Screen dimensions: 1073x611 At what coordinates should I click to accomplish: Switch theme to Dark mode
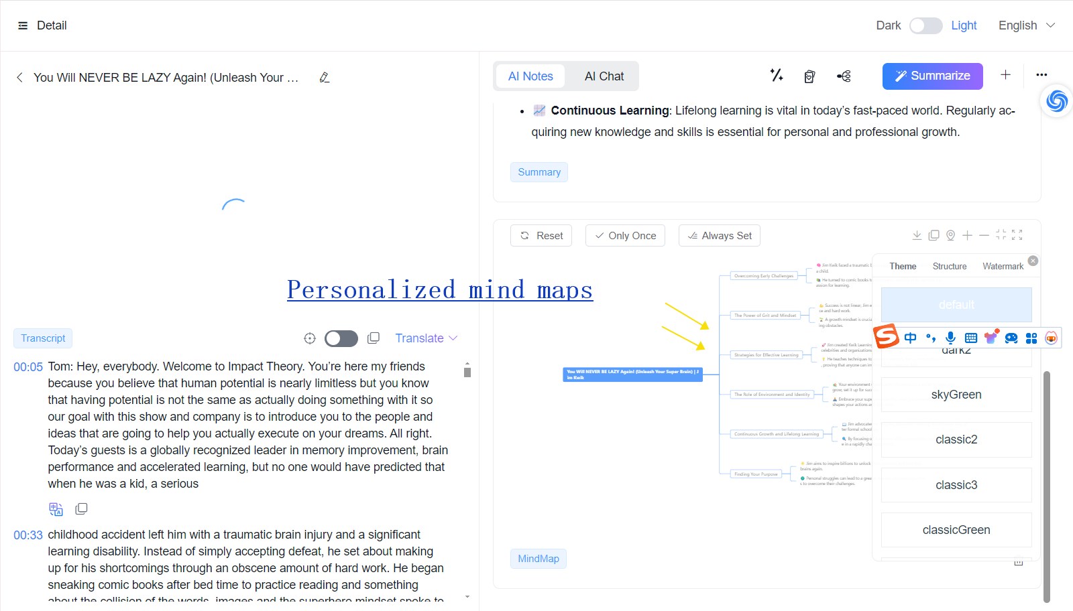[x=925, y=25]
